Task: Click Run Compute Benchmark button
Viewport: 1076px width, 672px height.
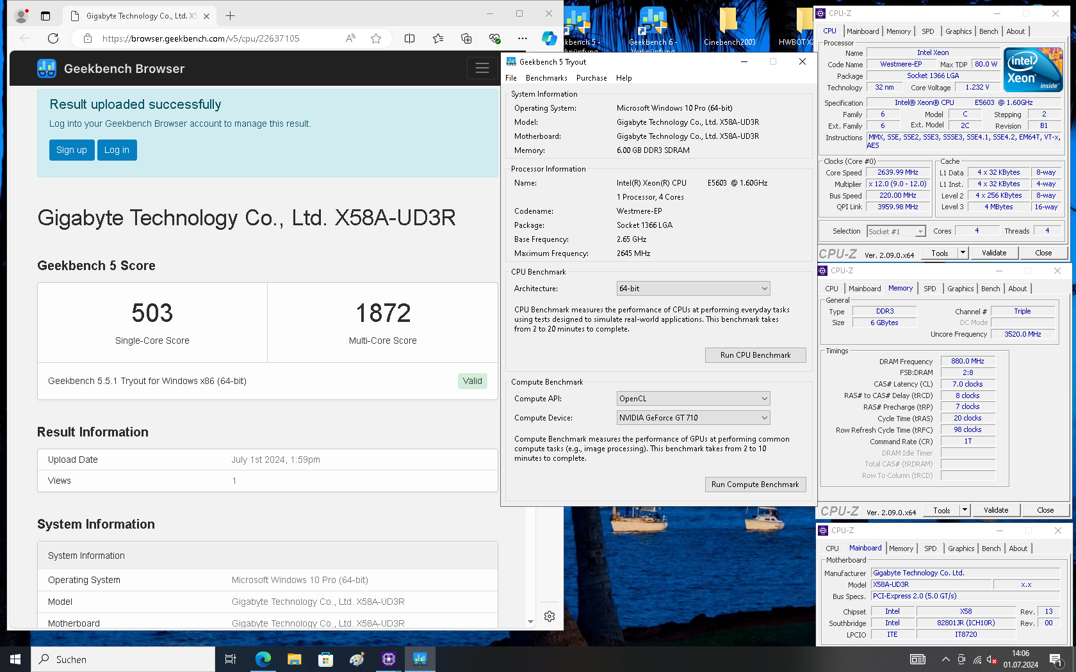Action: click(755, 484)
